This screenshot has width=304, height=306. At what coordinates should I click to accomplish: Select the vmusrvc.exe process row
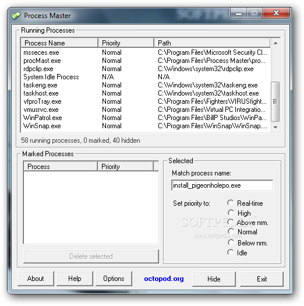[146, 110]
